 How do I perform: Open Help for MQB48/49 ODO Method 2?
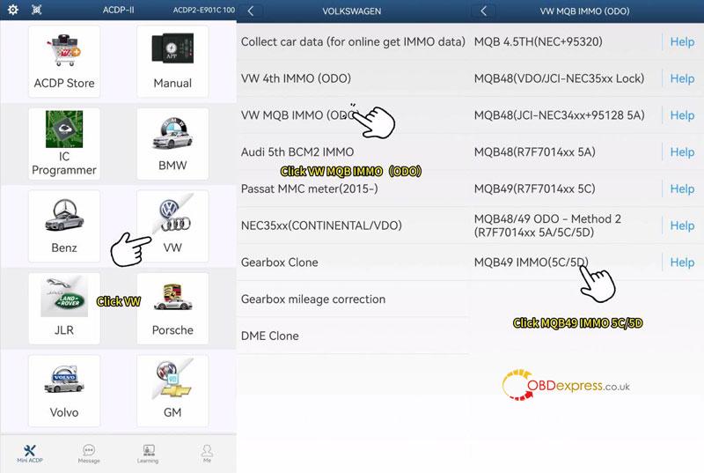click(682, 226)
